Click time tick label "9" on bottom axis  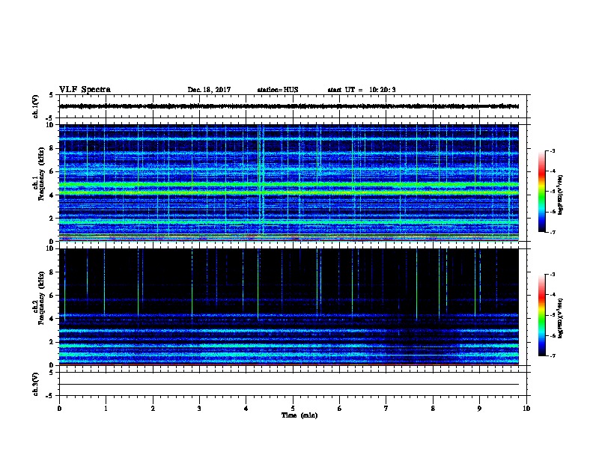click(x=479, y=409)
